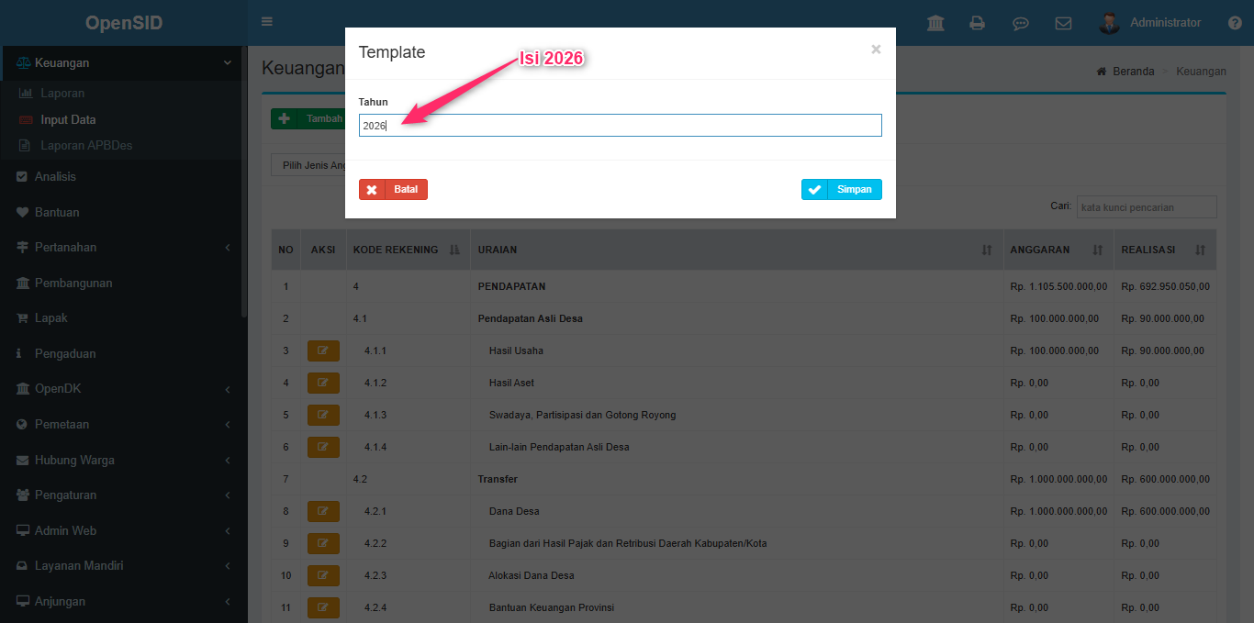
Task: Open Pilih Jenis Anggaran dropdown
Action: [x=308, y=165]
